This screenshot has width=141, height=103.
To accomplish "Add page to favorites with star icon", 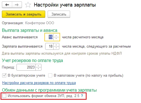I will coord(28,5).
